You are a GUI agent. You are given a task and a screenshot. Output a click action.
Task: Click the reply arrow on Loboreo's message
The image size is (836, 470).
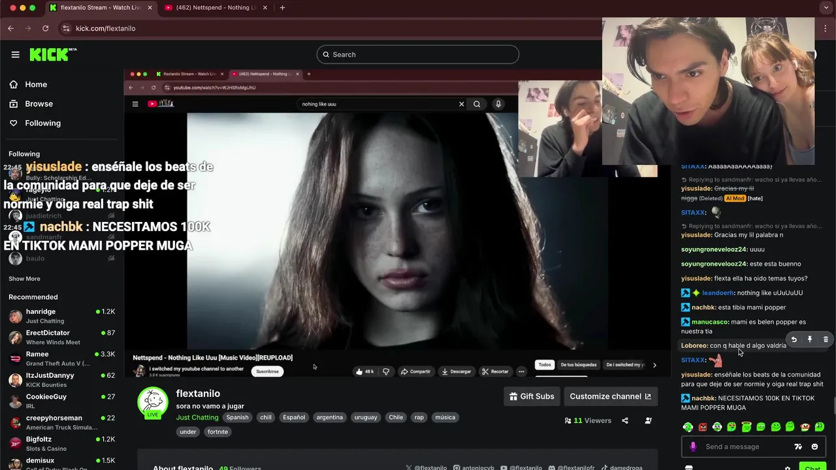(x=794, y=339)
